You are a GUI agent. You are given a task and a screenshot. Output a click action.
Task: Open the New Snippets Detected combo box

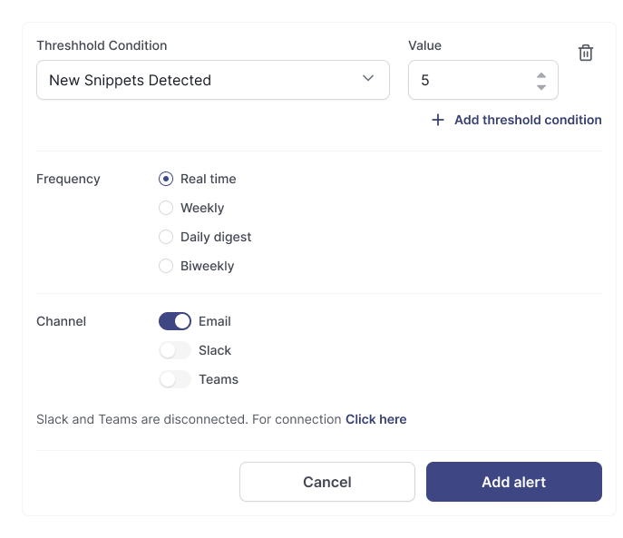[200, 80]
